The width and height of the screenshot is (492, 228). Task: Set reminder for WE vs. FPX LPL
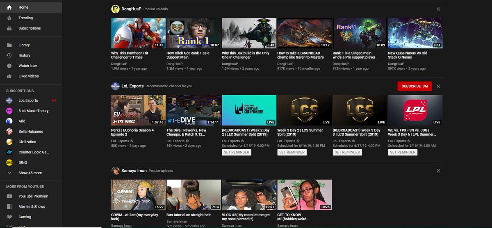(x=403, y=152)
